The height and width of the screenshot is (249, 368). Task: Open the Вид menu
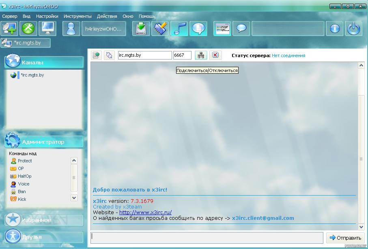coord(26,16)
